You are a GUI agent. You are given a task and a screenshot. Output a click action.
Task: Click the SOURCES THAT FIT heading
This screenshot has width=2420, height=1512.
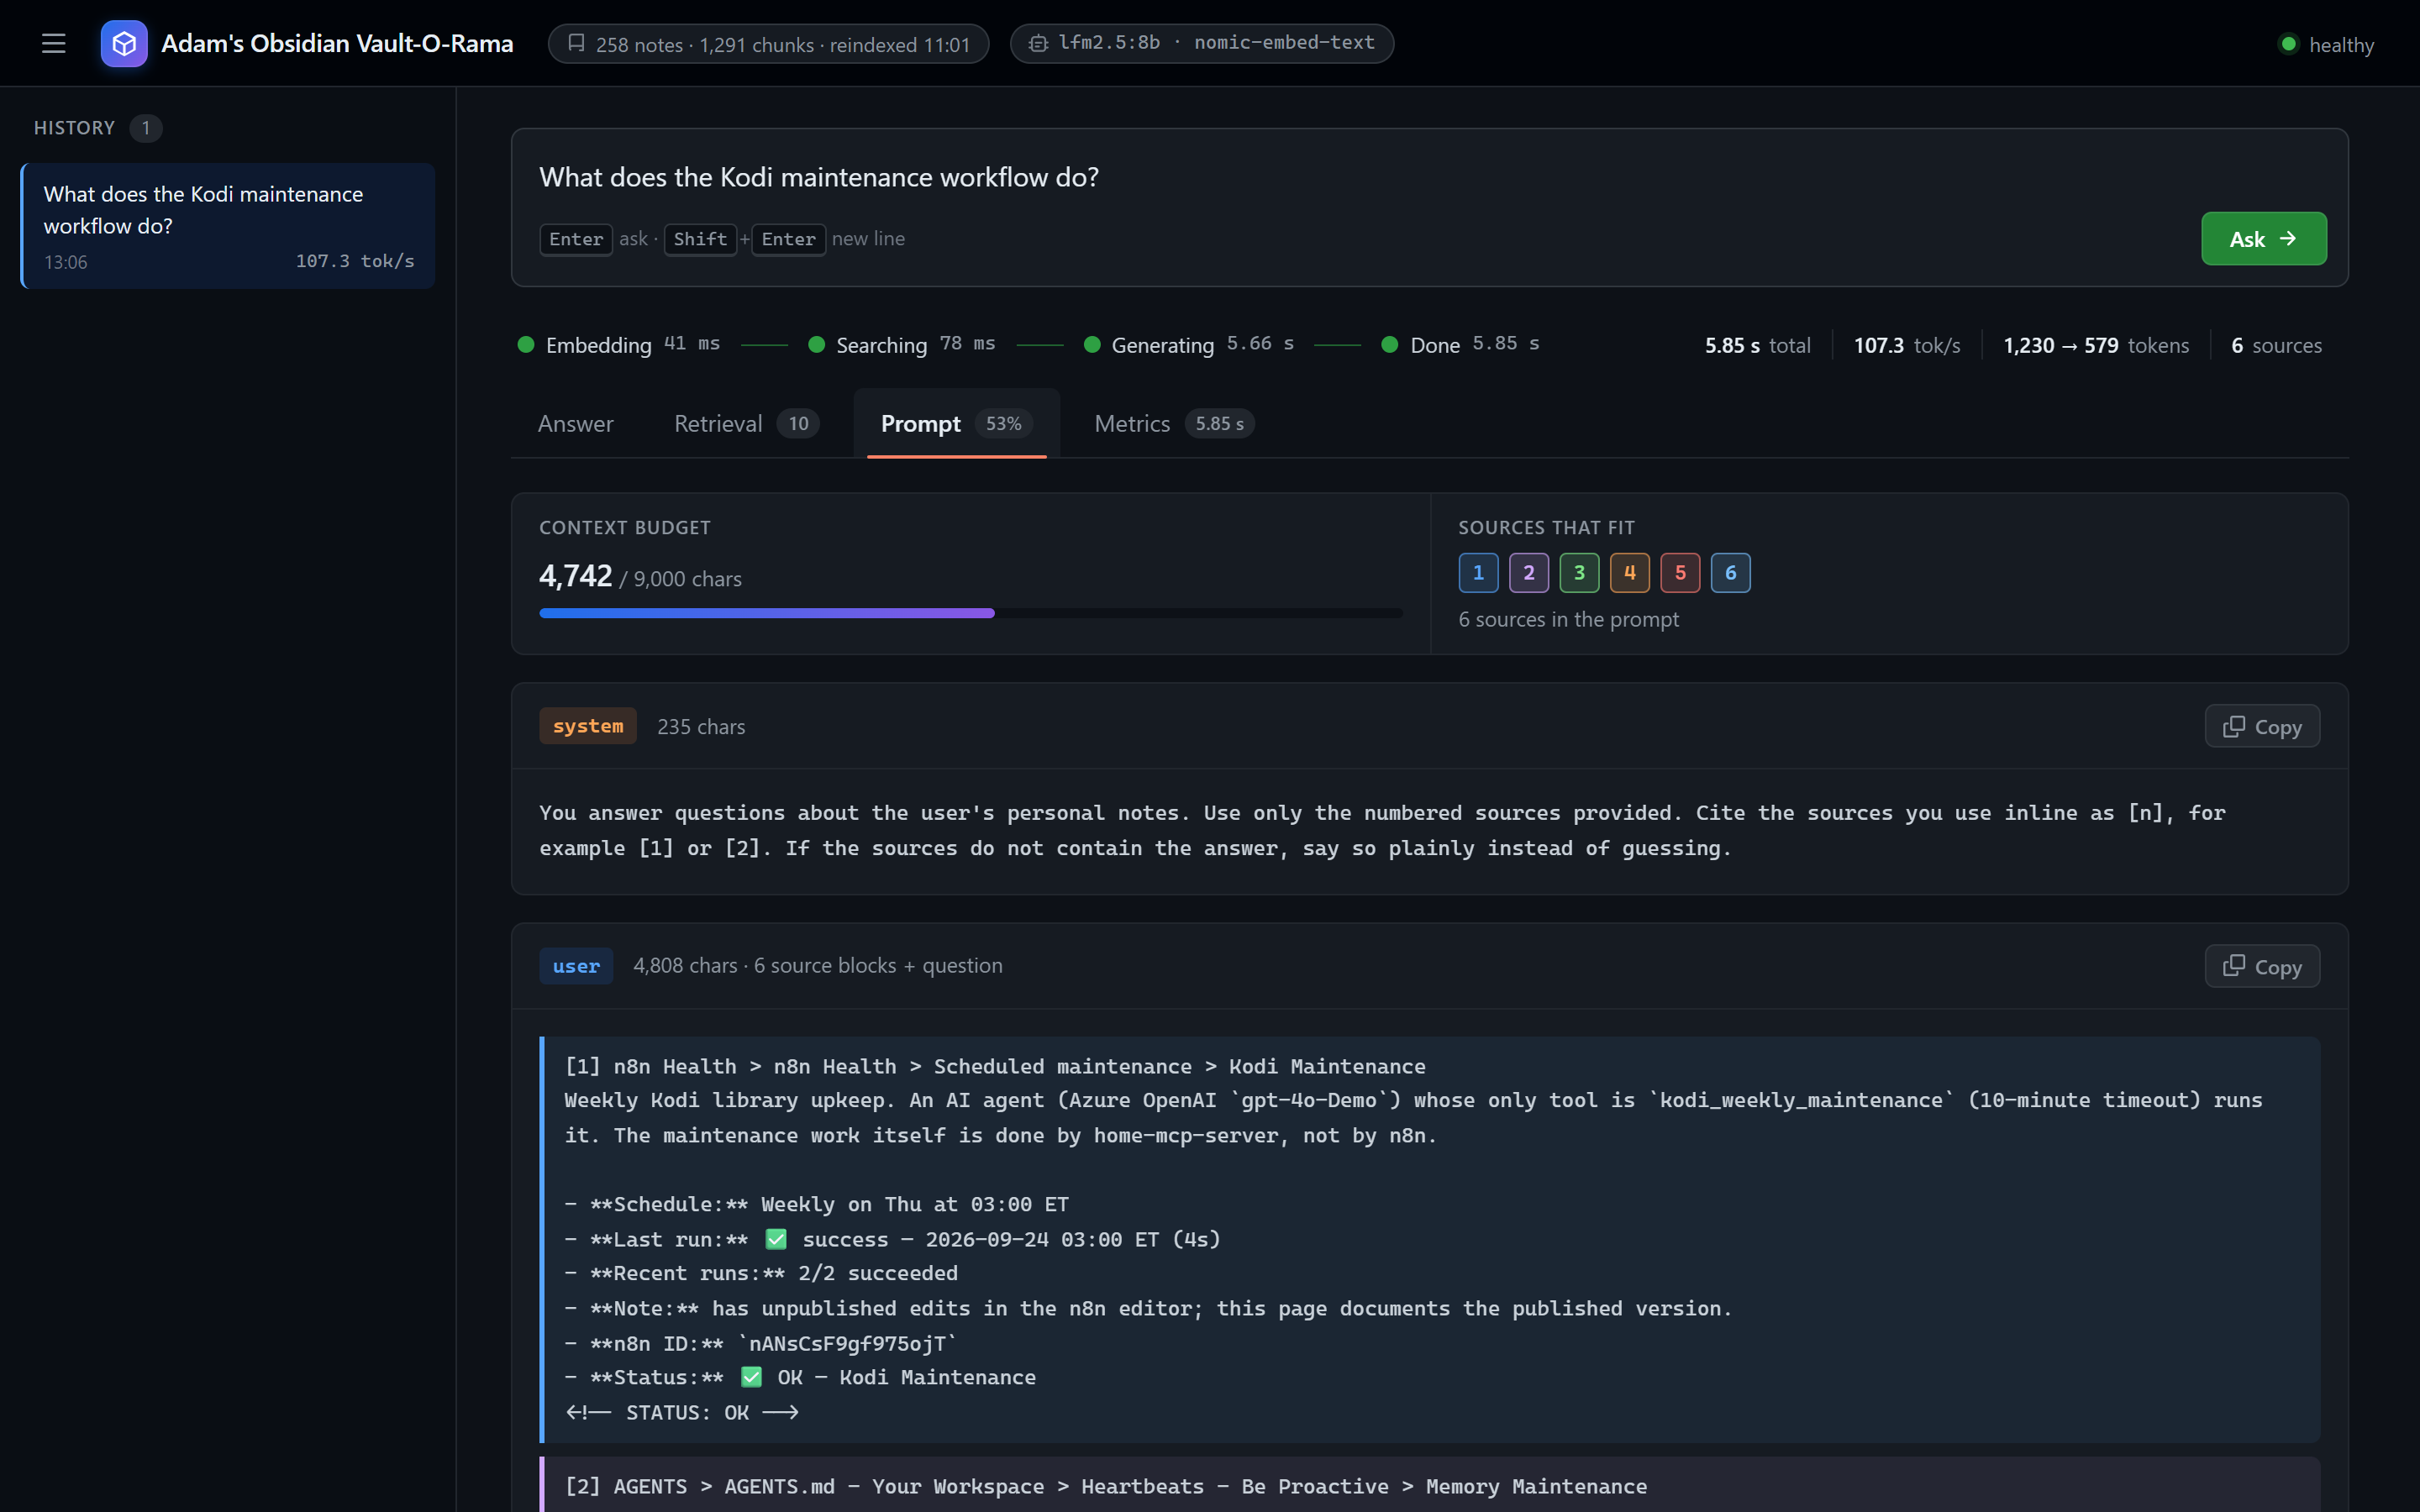click(x=1546, y=528)
